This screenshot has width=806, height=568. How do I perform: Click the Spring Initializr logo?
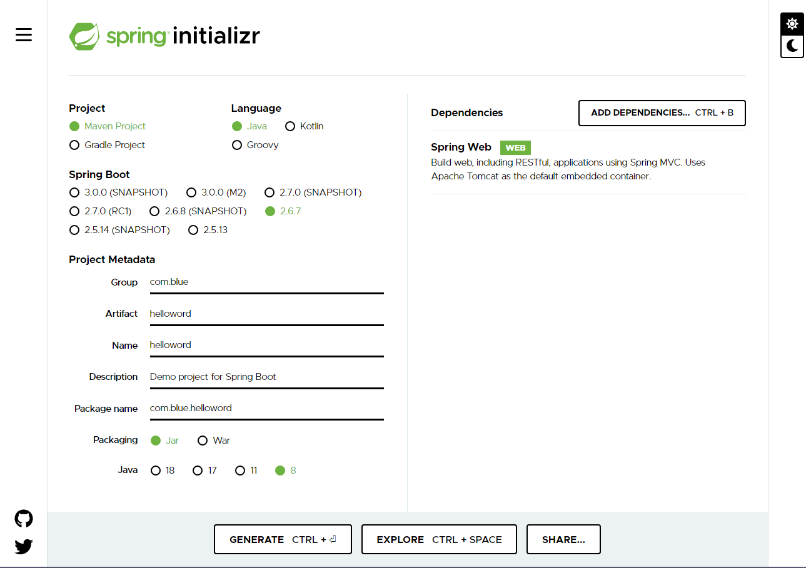(x=164, y=36)
